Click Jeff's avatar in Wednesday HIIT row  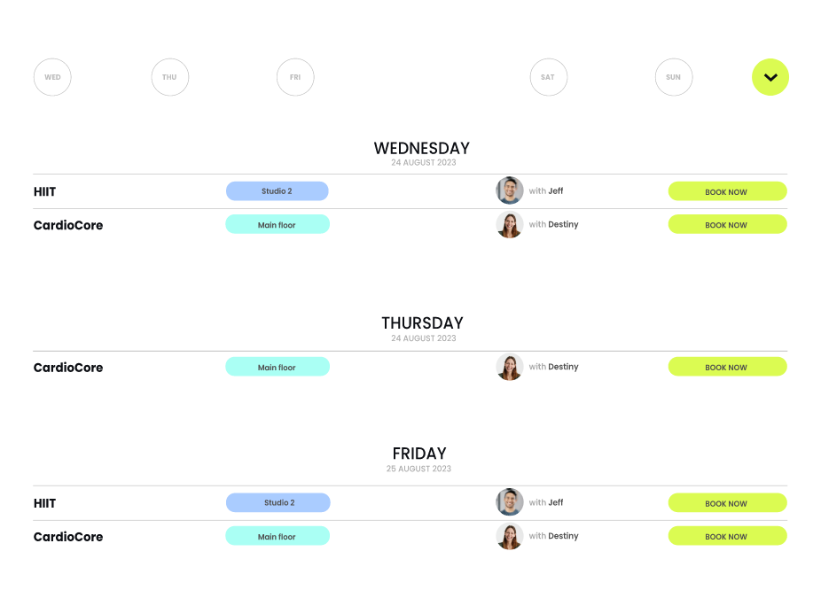[x=510, y=190]
